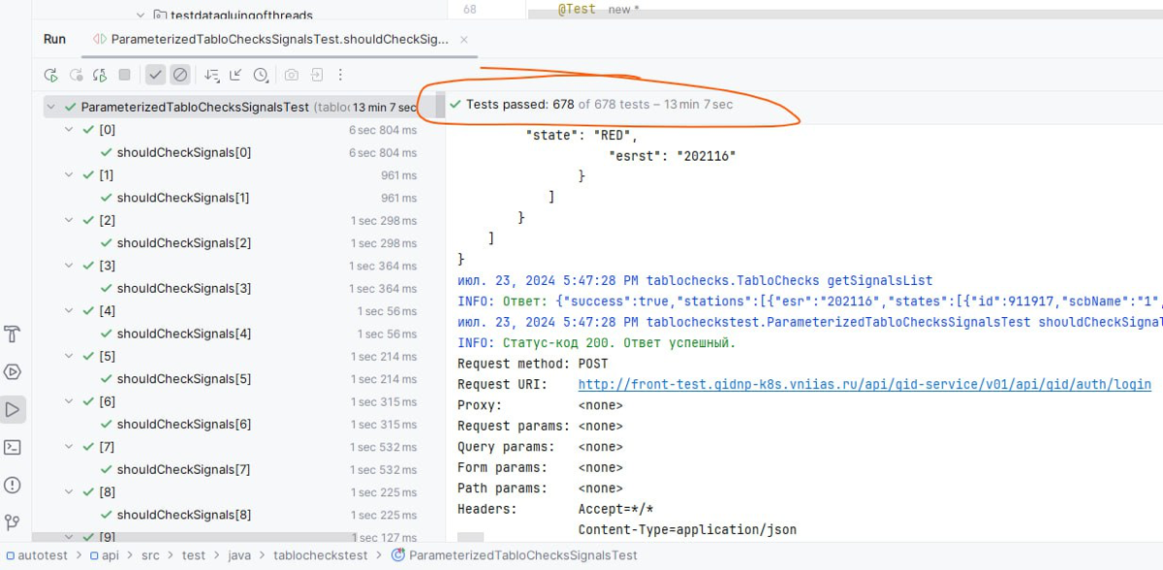Select shouldCheckSignals[4] test result

click(x=184, y=333)
